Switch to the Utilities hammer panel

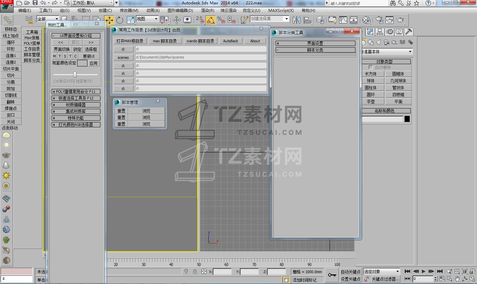[x=408, y=32]
